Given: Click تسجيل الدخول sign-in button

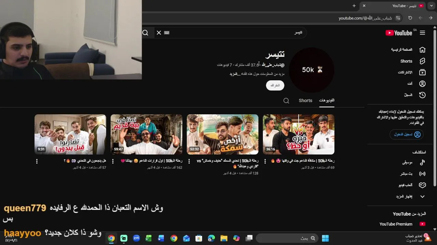Looking at the screenshot, I should coord(407,134).
